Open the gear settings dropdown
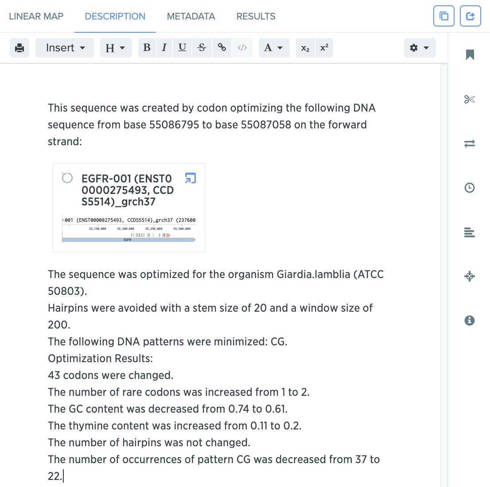This screenshot has height=487, width=490. pyautogui.click(x=420, y=48)
